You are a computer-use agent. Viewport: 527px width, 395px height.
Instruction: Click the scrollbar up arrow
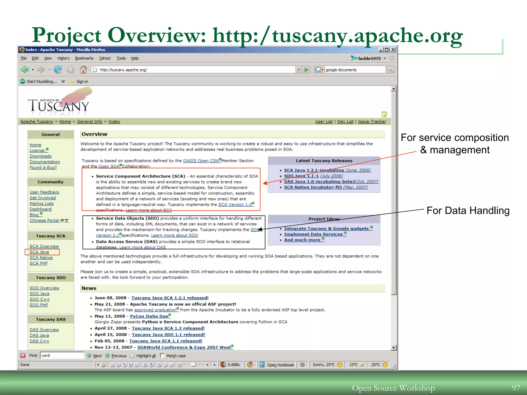(394, 89)
